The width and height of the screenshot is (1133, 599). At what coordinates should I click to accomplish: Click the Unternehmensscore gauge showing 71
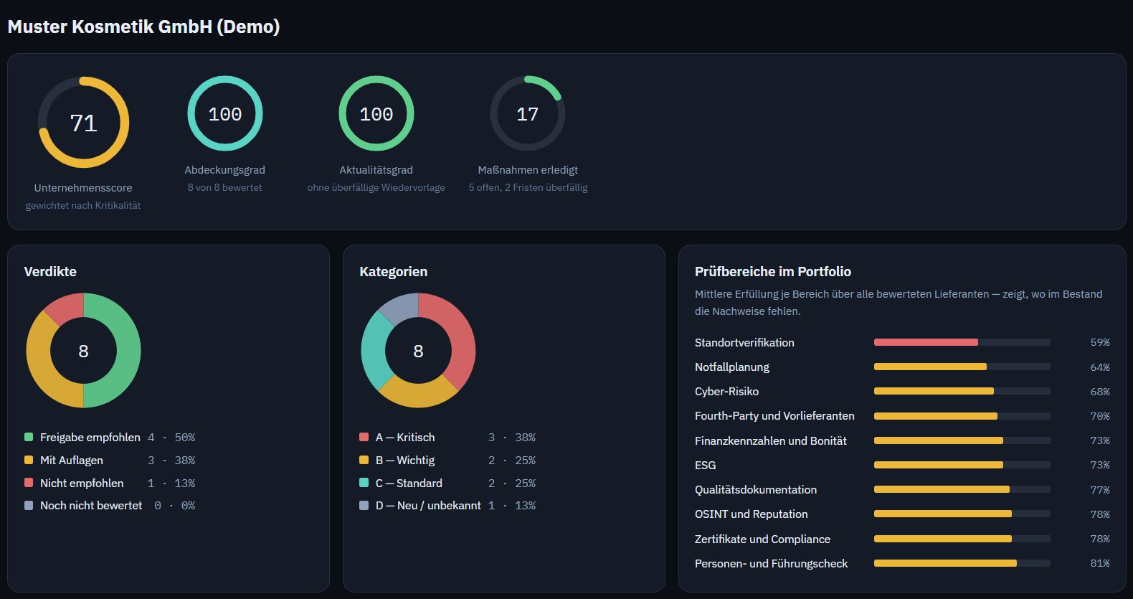(83, 123)
